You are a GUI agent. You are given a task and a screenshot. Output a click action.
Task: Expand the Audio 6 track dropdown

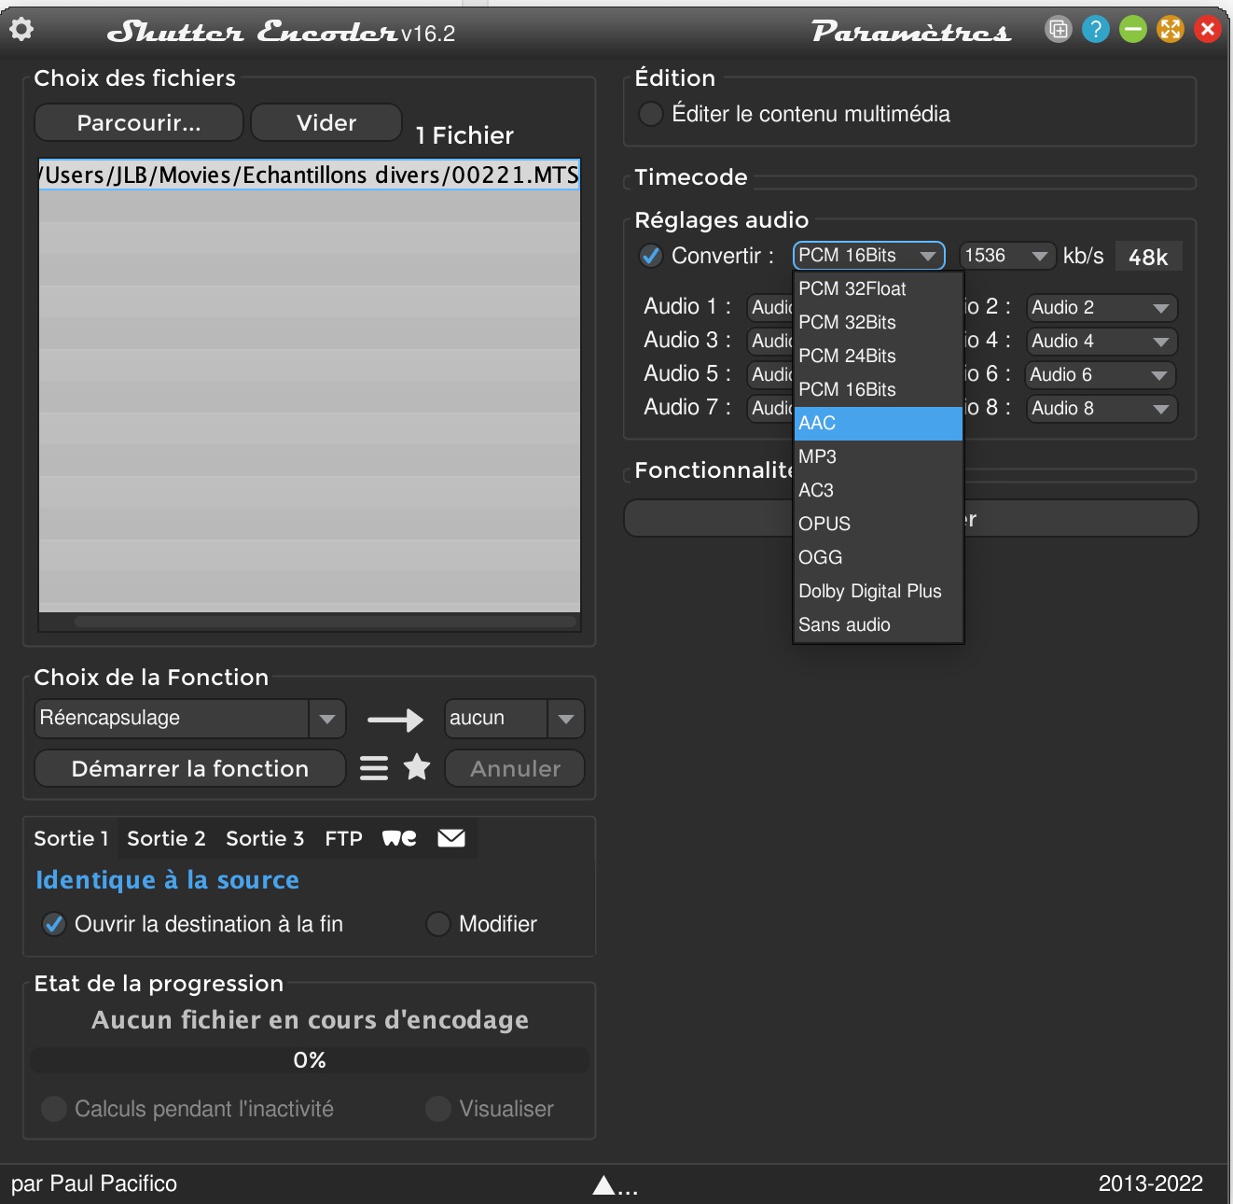(x=1101, y=374)
